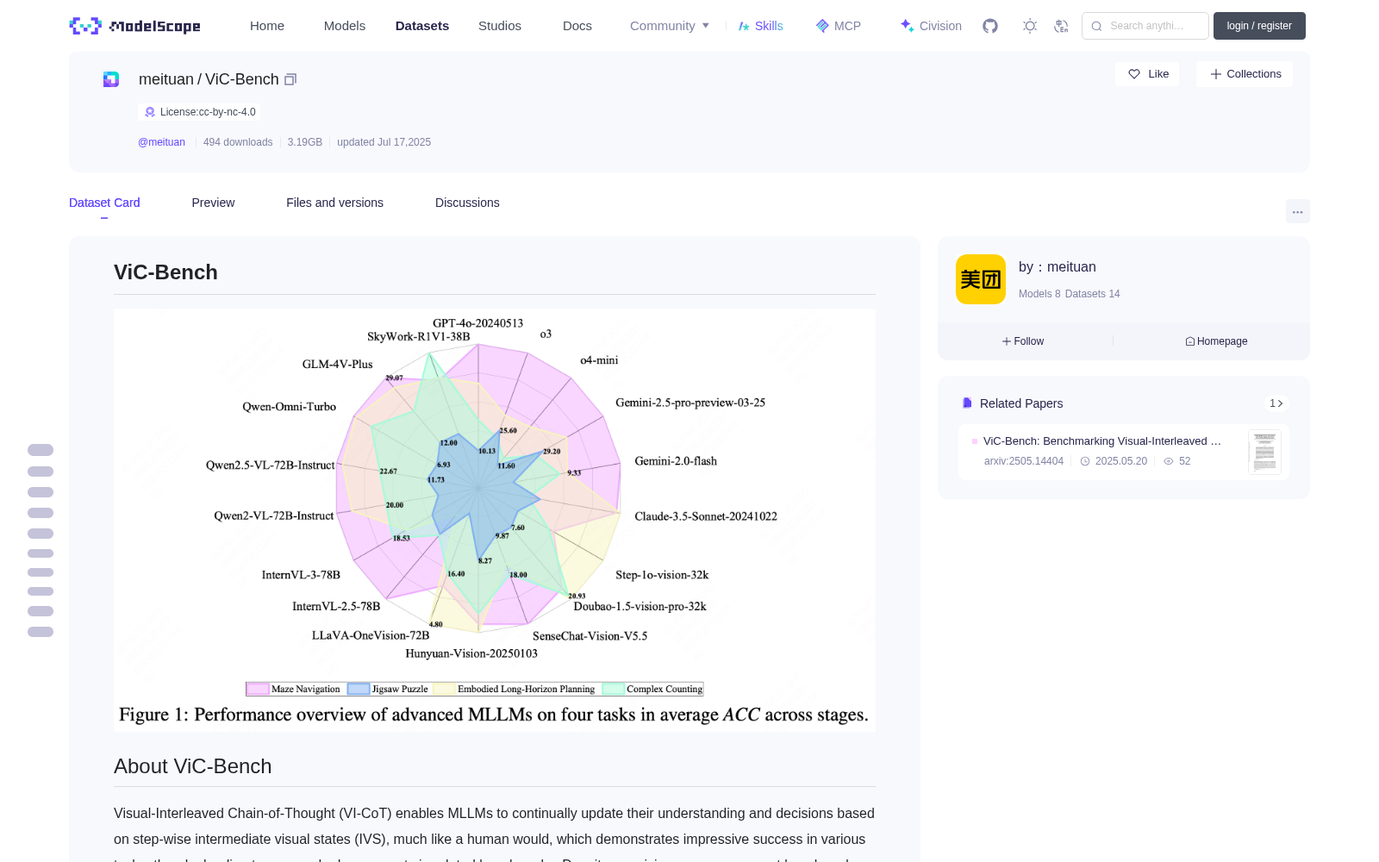Screen dimensions: 1379x862
Task: Add dataset to Collections
Action: click(x=1245, y=74)
